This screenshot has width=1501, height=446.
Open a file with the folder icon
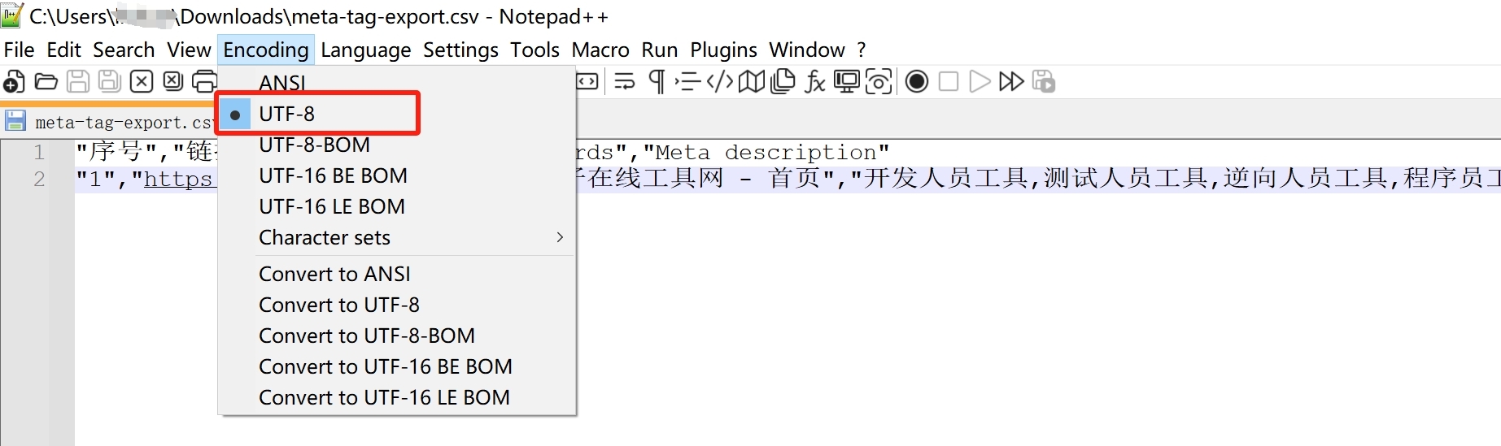[46, 82]
